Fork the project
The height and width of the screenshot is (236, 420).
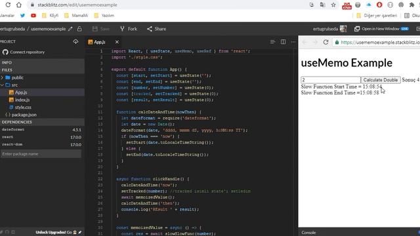coord(129,29)
